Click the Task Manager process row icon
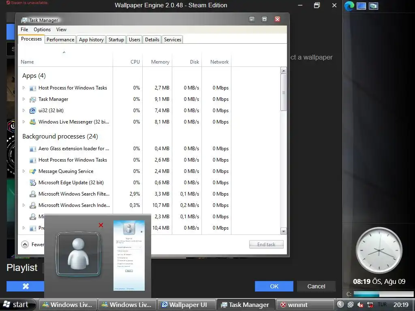The width and height of the screenshot is (415, 311). tap(32, 100)
